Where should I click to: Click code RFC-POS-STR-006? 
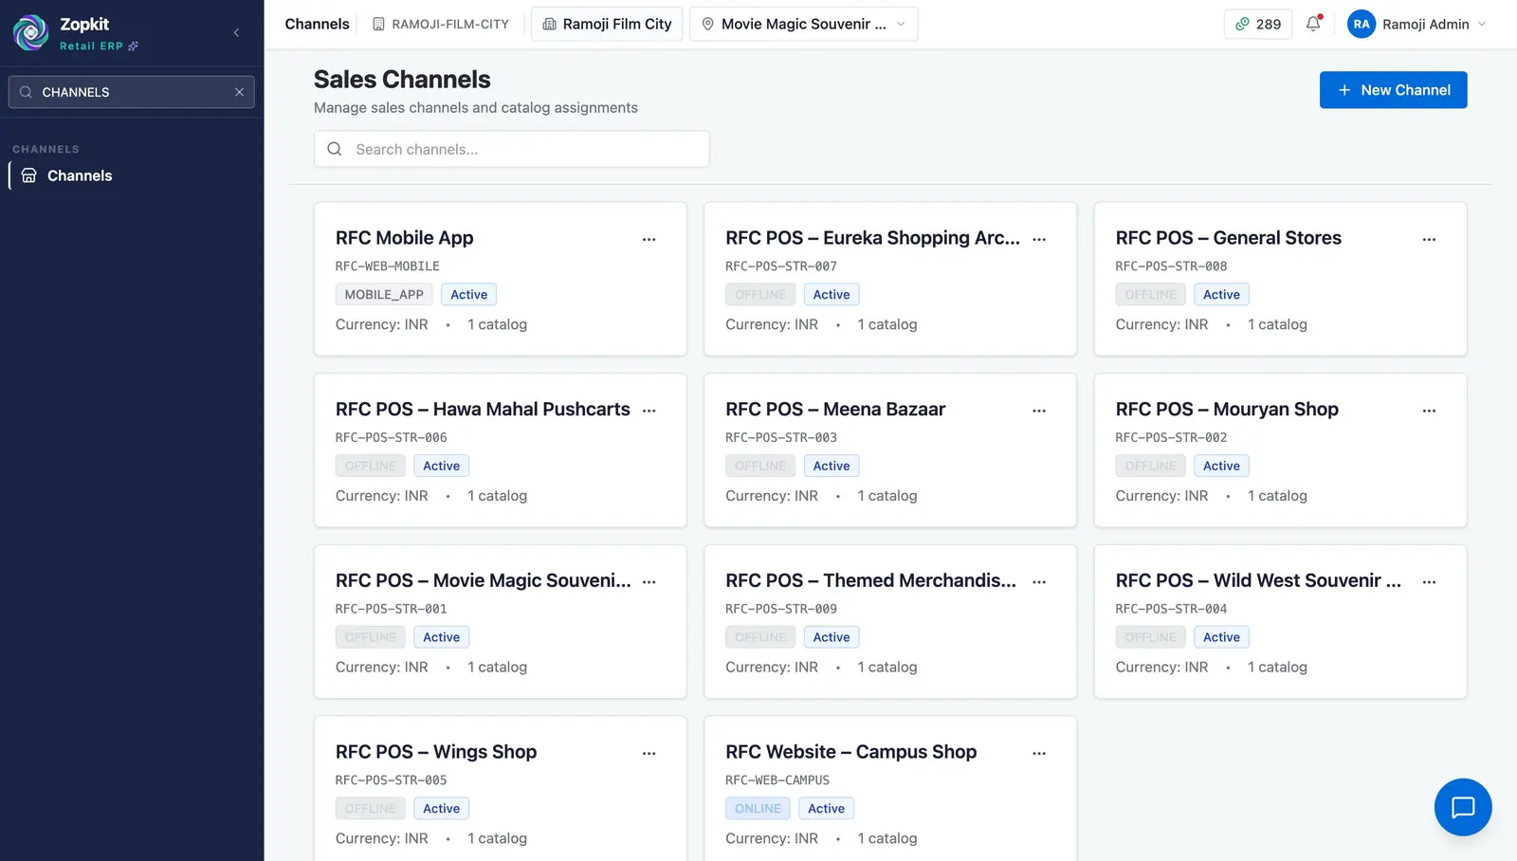pos(391,438)
